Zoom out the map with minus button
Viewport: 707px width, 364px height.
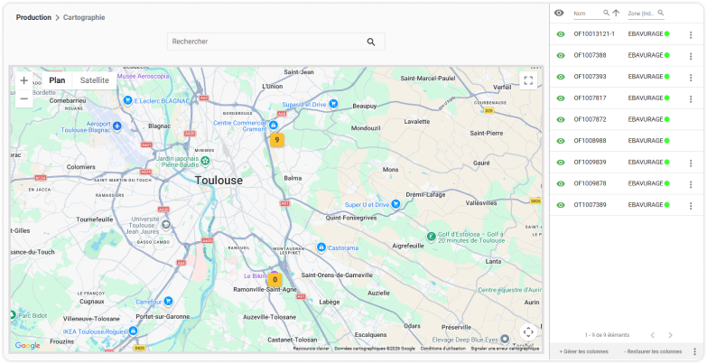pyautogui.click(x=24, y=98)
